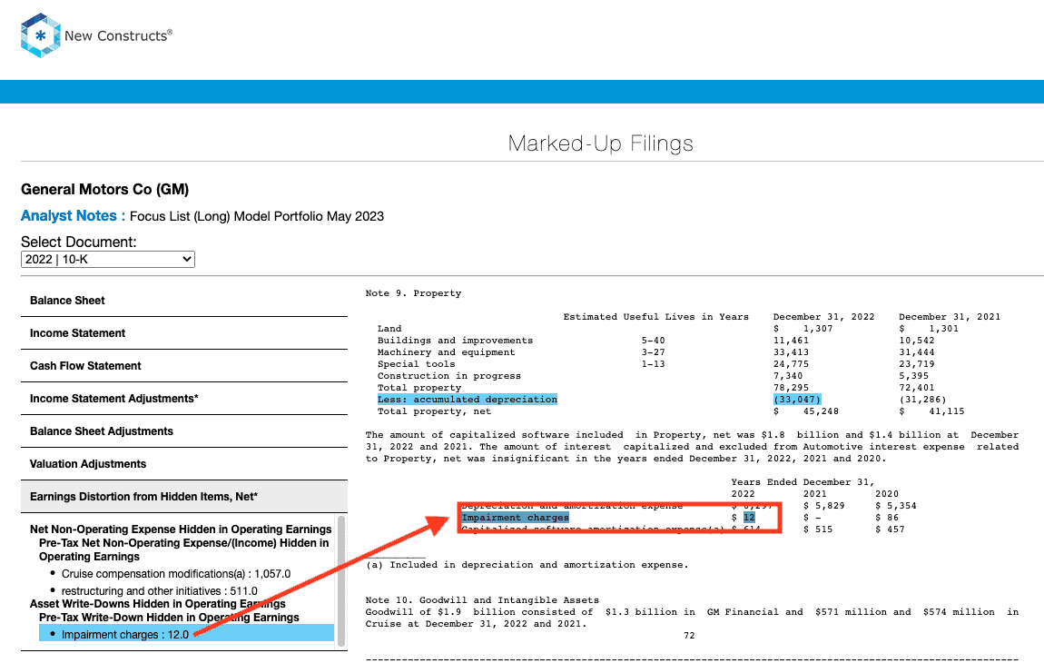Click the 'Special tools' row label

(416, 364)
